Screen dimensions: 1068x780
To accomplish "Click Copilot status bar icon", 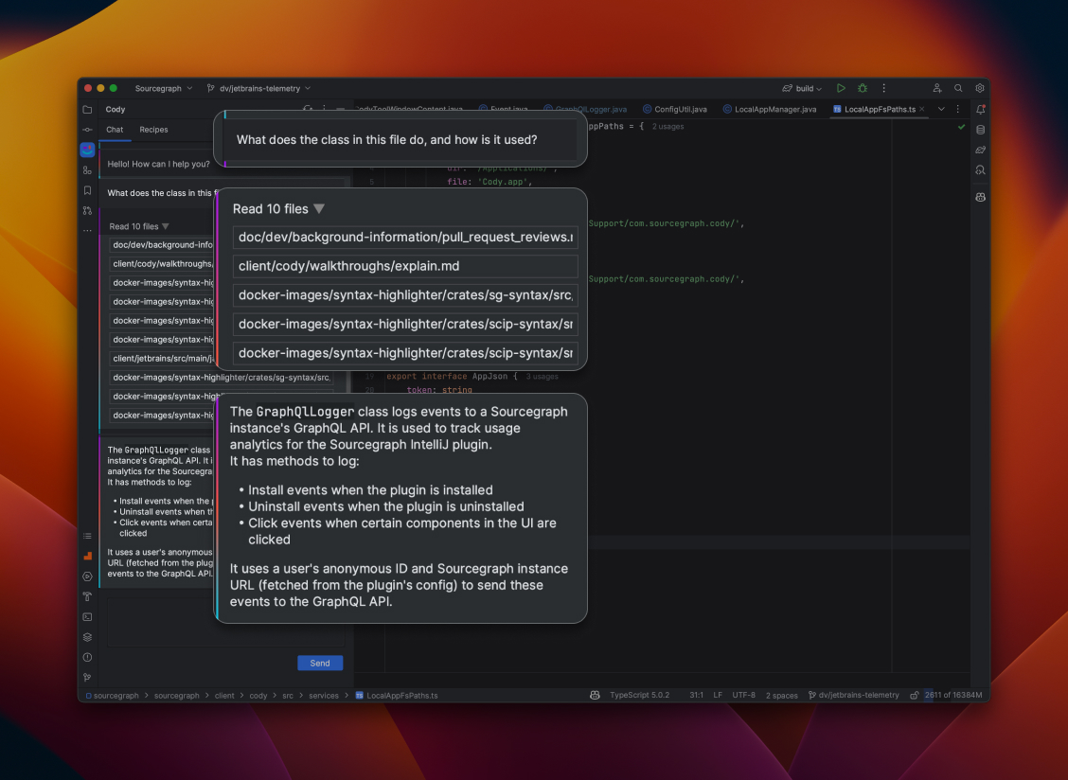I will (595, 696).
